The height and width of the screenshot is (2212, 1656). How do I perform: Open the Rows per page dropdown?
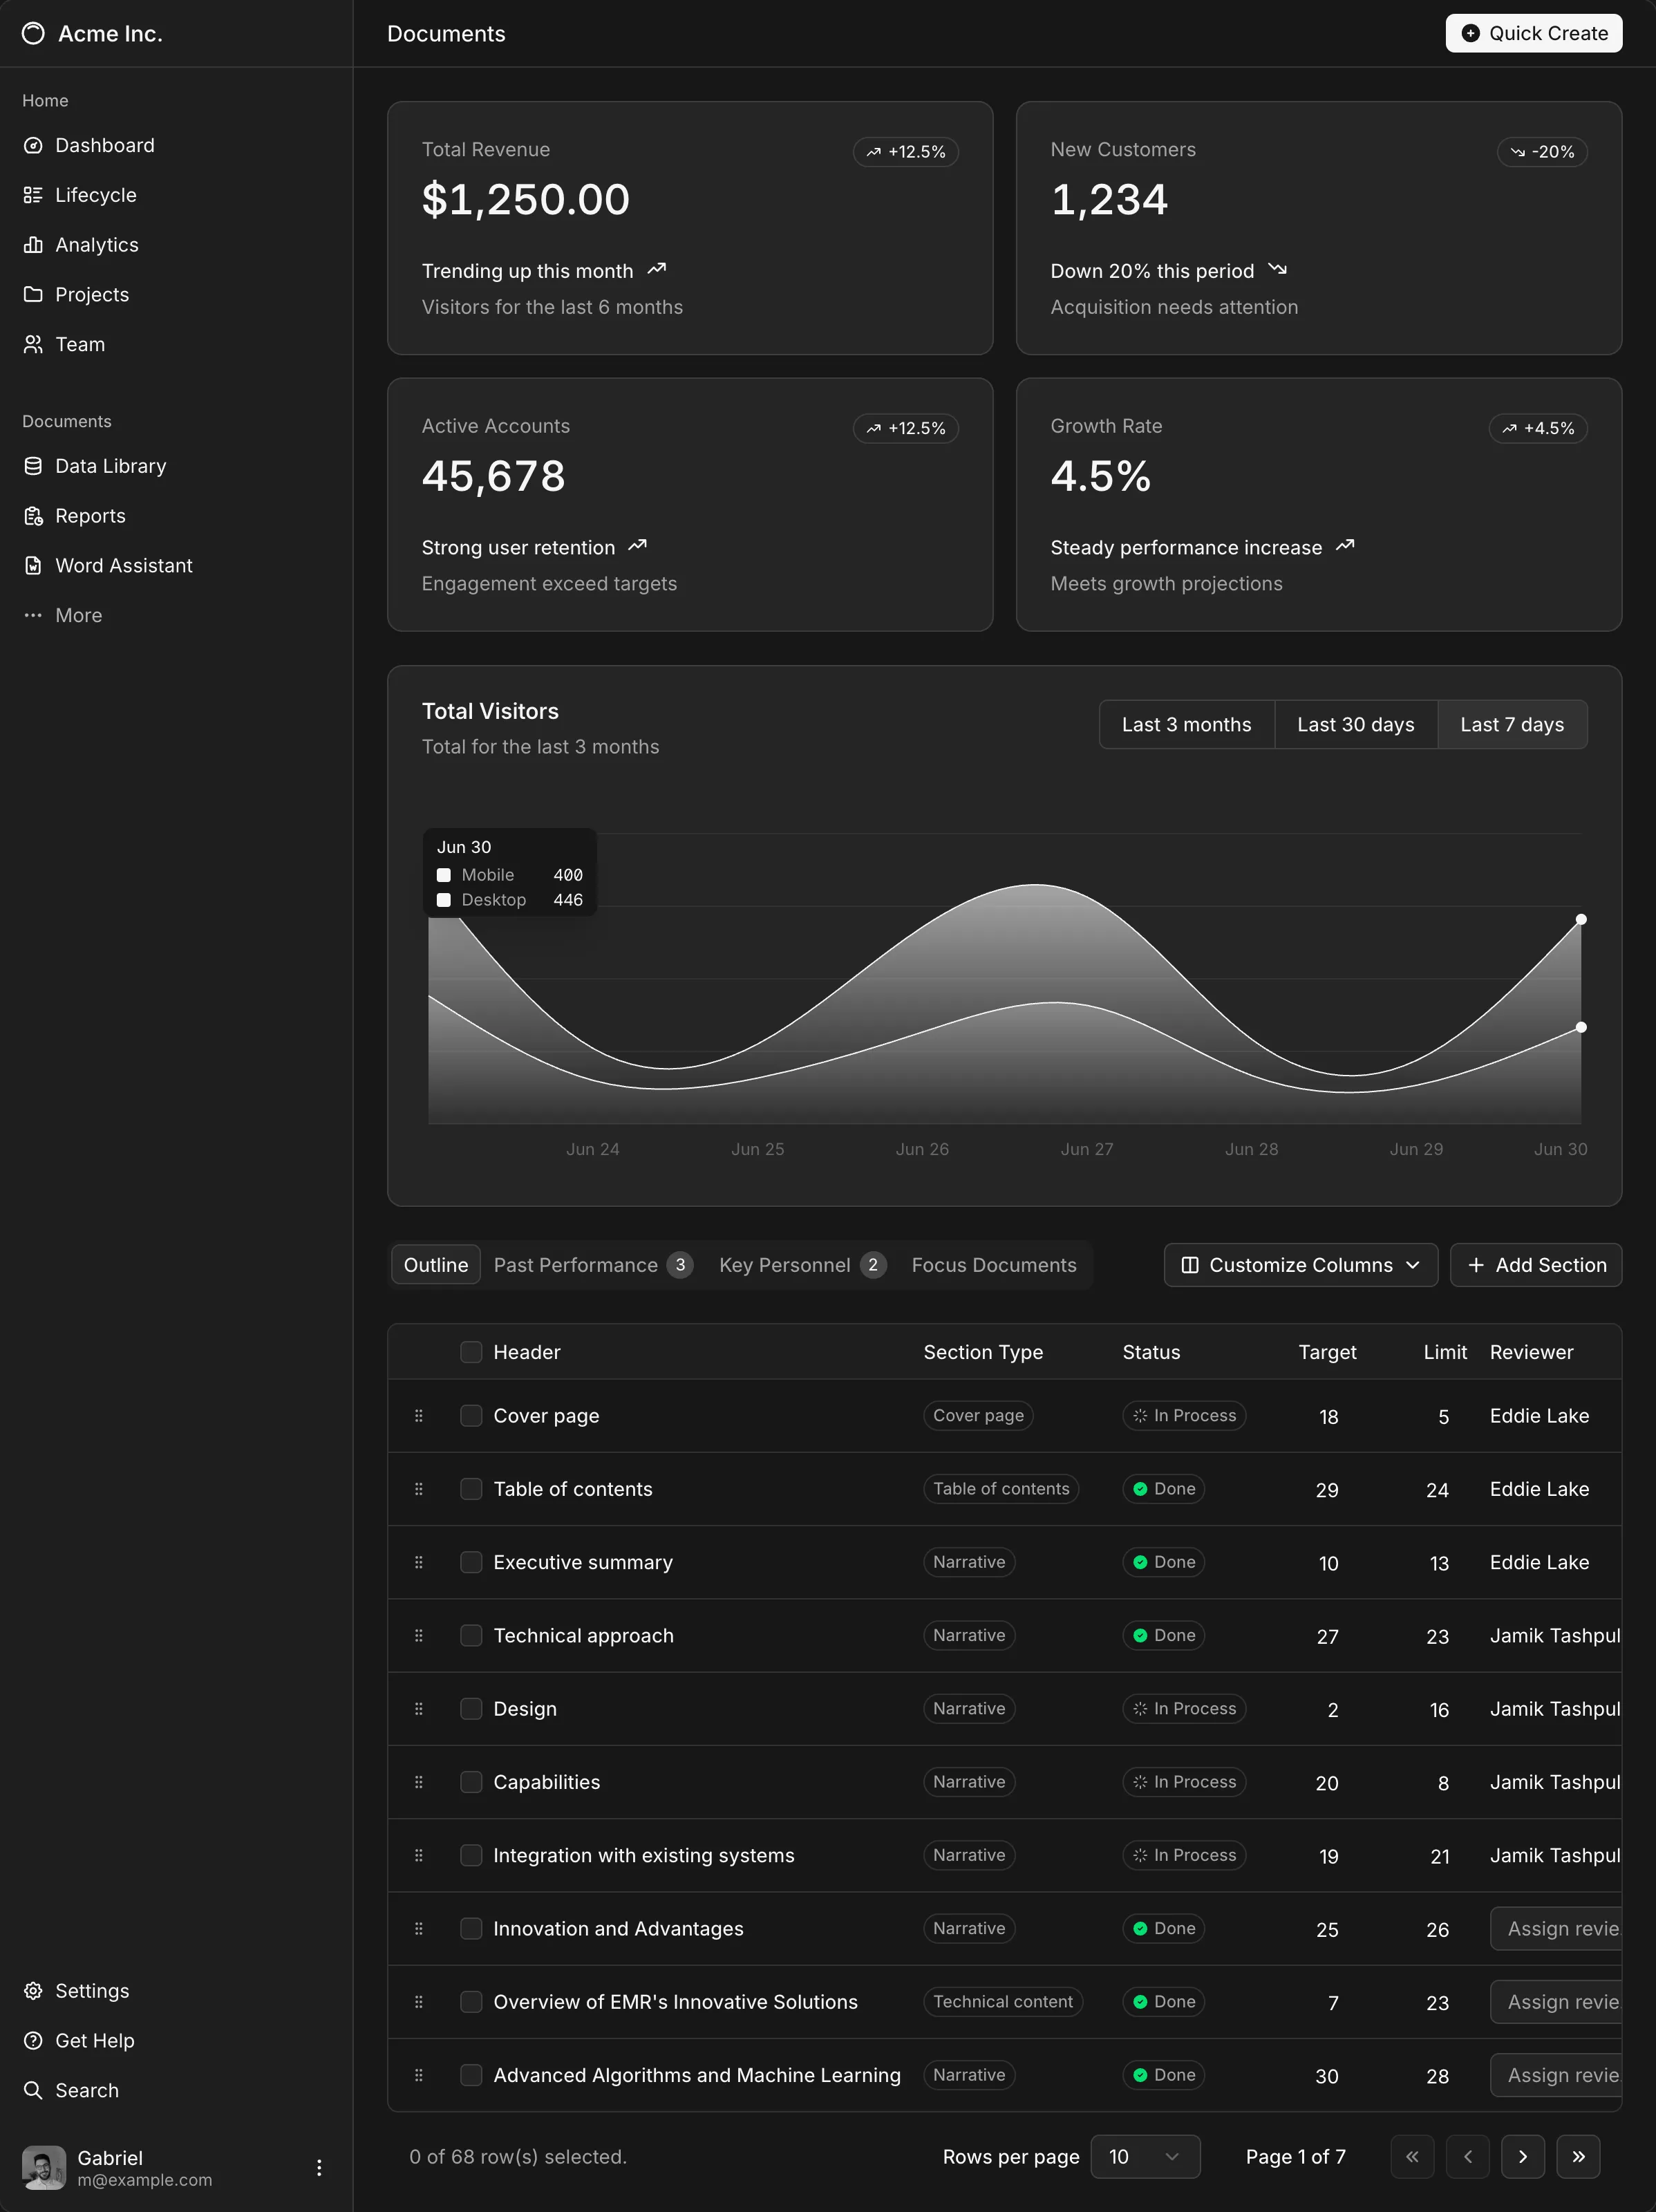pyautogui.click(x=1145, y=2157)
